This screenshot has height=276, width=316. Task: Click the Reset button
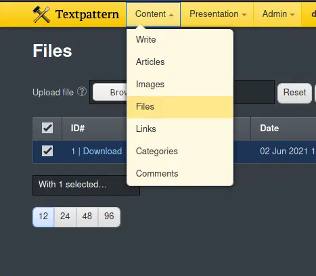click(294, 93)
